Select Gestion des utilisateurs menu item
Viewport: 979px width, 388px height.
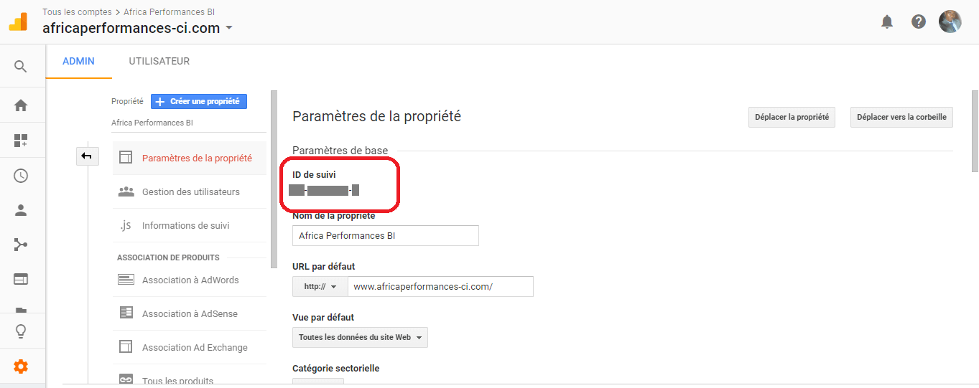(x=190, y=191)
